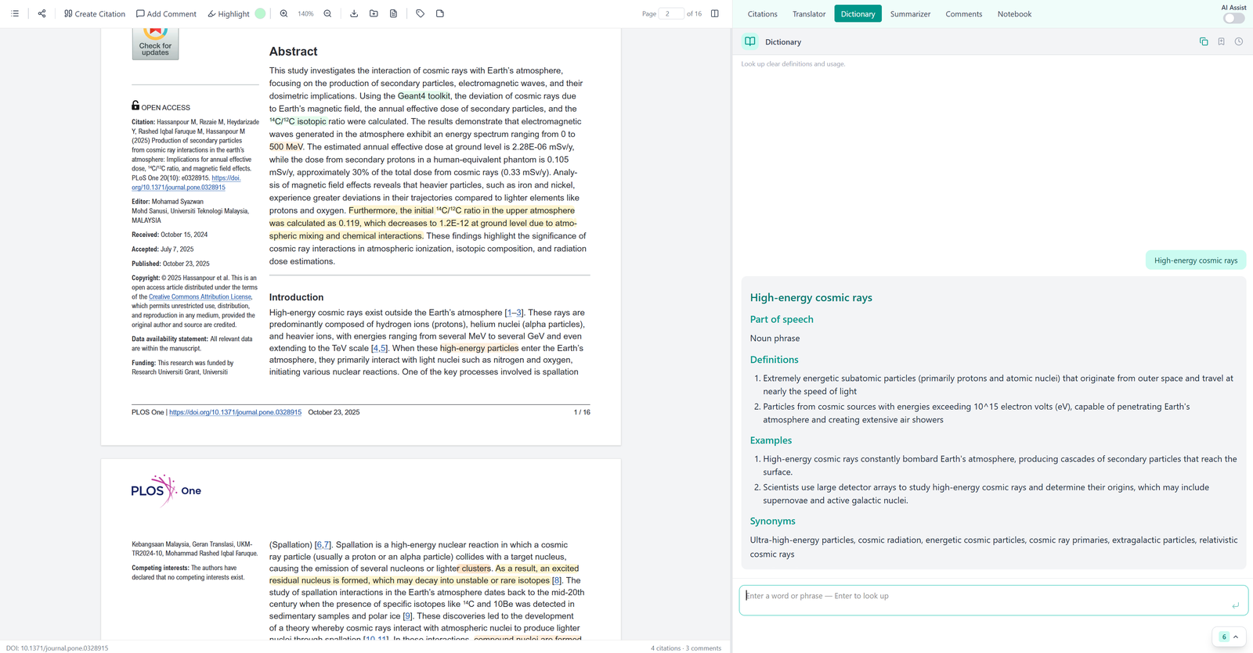Click the Dictionary book icon
The image size is (1253, 653).
(750, 41)
